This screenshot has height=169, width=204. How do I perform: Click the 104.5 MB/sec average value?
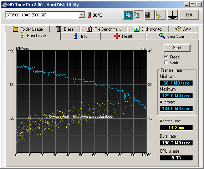coord(176,109)
